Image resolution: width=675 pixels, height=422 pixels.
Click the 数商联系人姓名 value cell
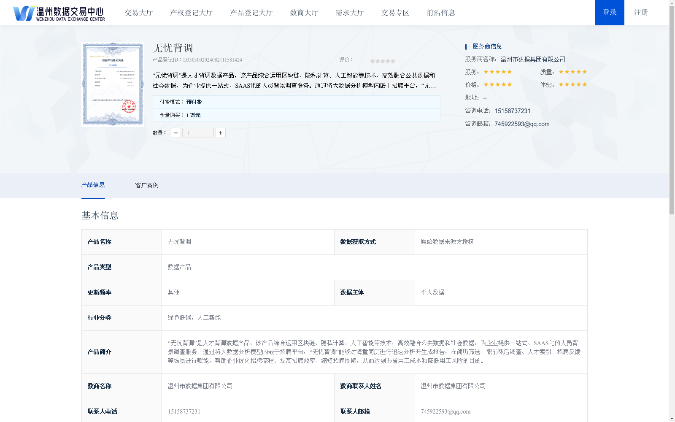[x=501, y=386]
